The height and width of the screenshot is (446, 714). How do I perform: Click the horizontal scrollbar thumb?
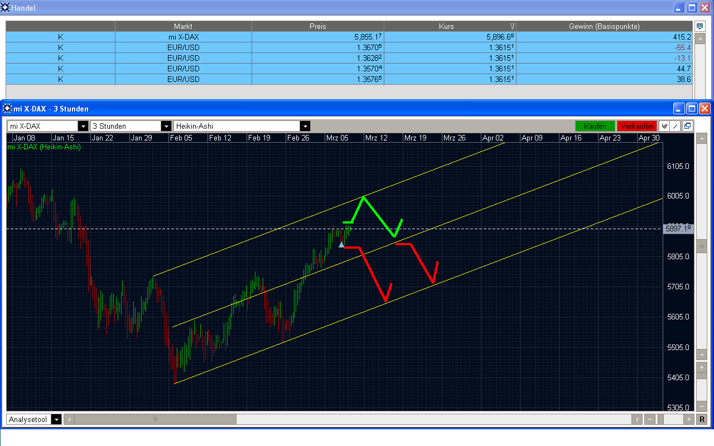[155, 419]
